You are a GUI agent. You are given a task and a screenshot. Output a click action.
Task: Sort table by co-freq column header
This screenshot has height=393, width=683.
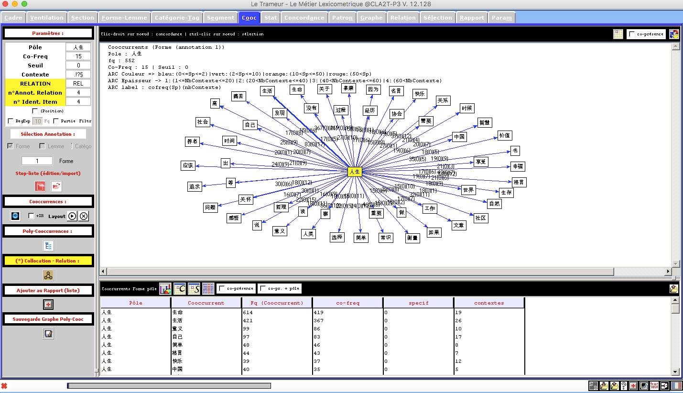point(347,303)
